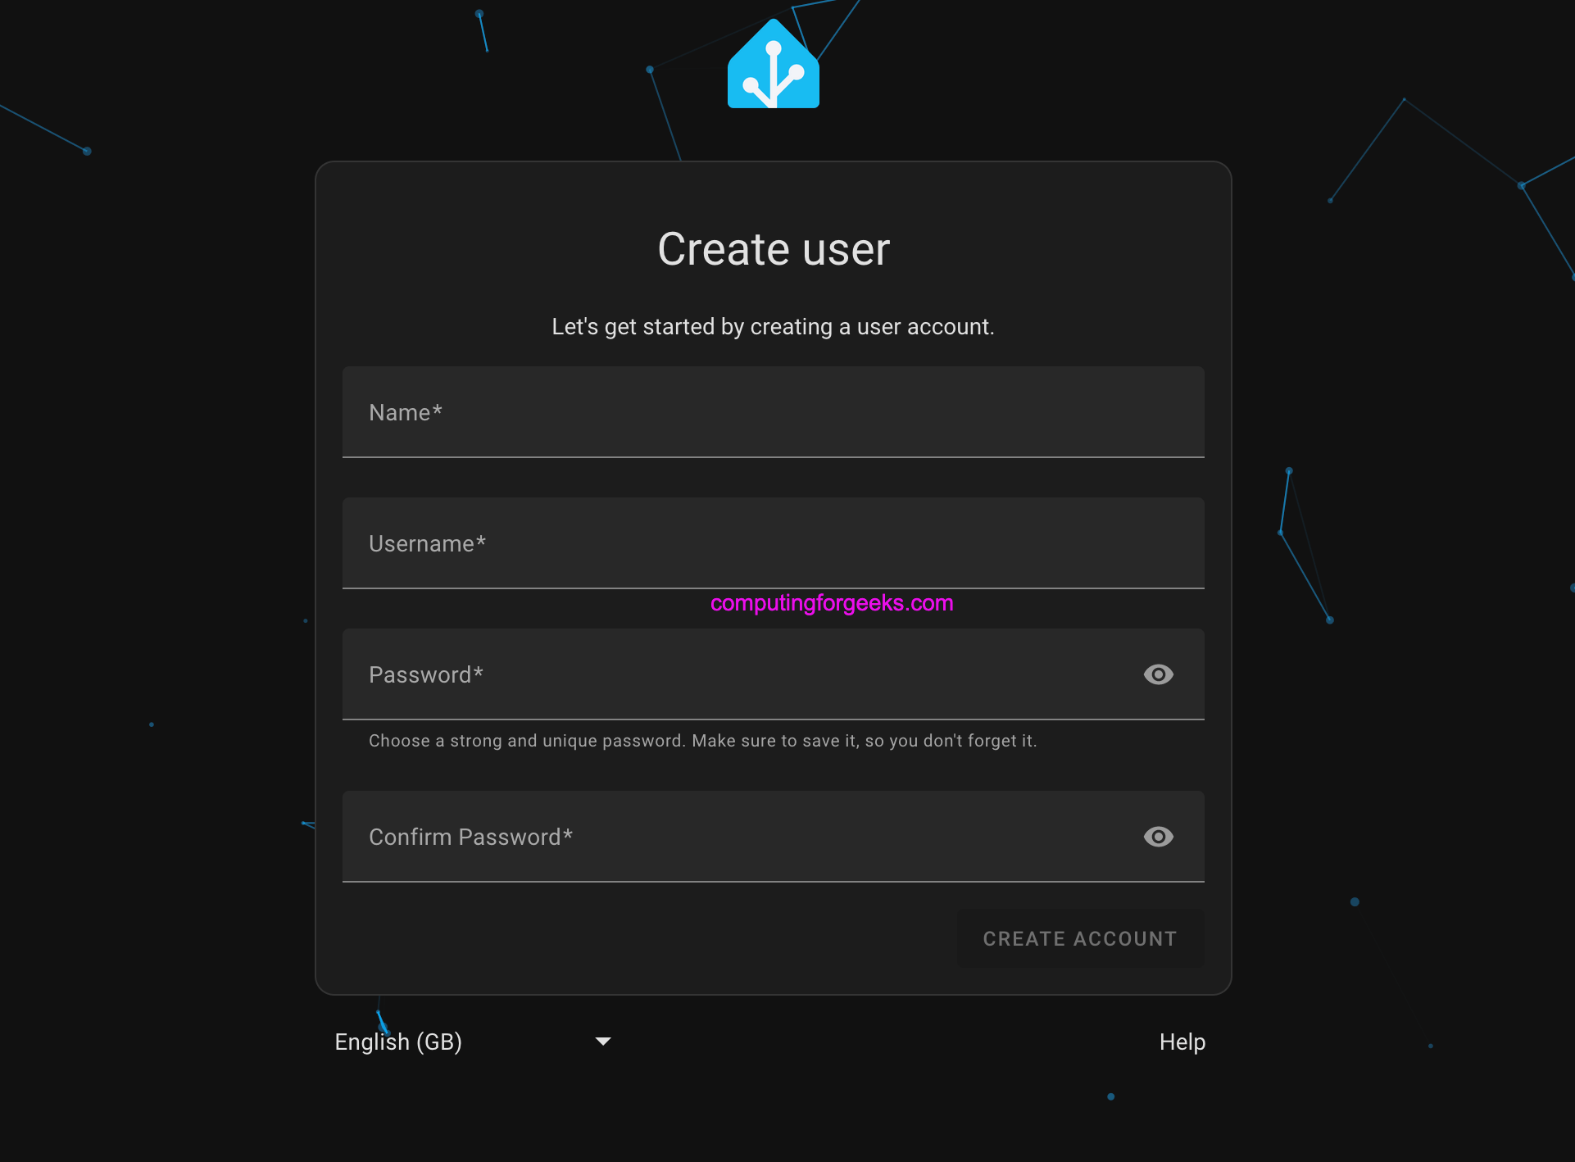Open the Help link
The width and height of the screenshot is (1575, 1162).
[1182, 1042]
